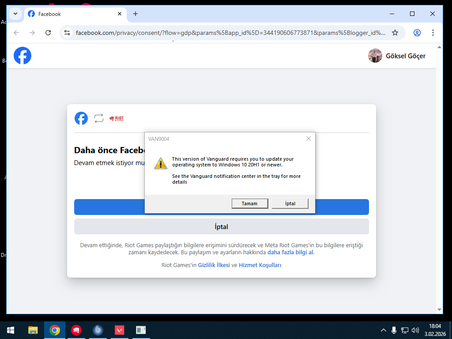Open a new tab with the plus button
Screen dimensions: 452x339
pyautogui.click(x=136, y=14)
